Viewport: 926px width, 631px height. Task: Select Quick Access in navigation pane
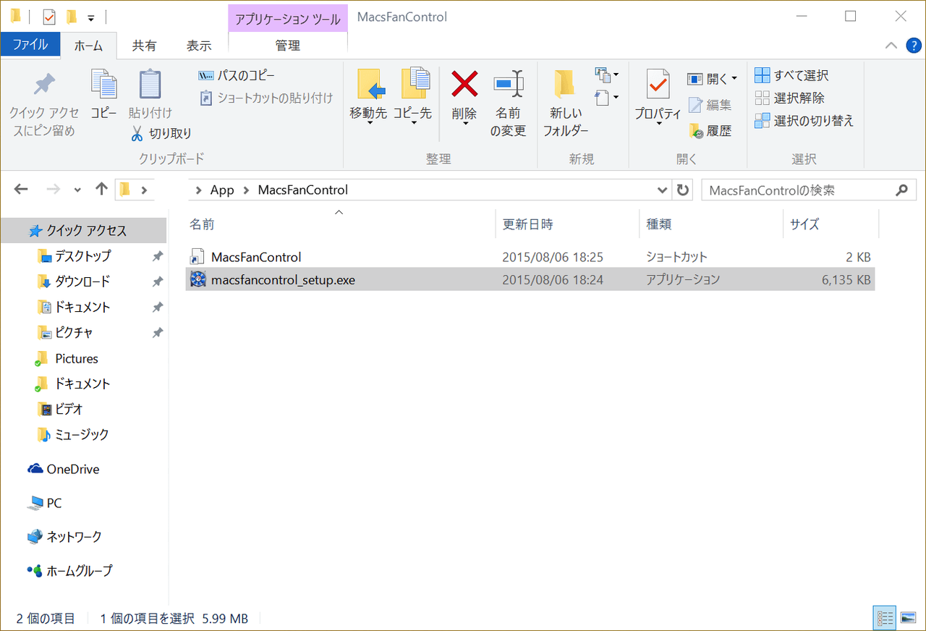[84, 231]
